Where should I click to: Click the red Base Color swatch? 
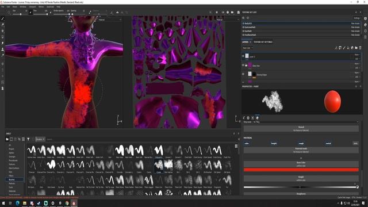[x=301, y=170]
